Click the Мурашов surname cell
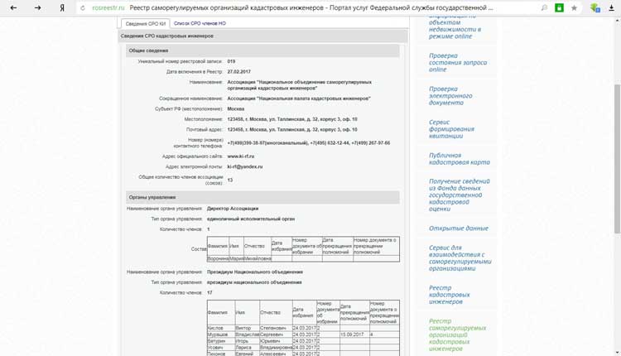 pyautogui.click(x=220, y=334)
